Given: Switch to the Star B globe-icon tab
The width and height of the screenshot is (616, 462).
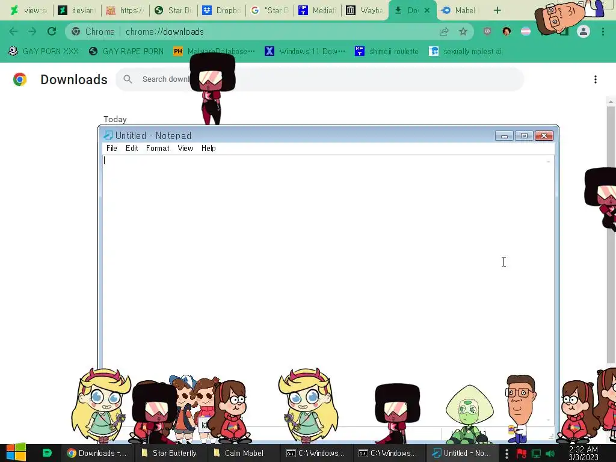Looking at the screenshot, I should point(174,10).
